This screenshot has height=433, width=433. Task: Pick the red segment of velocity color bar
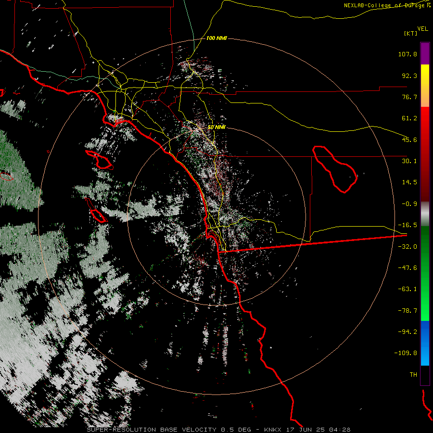pos(425,154)
